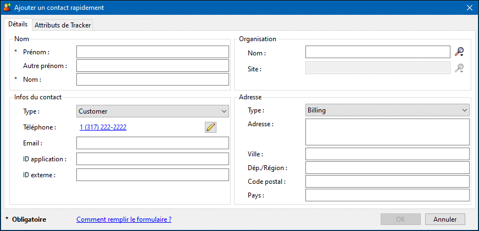The width and height of the screenshot is (479, 231).
Task: Switch to the Attributs de Tracker tab
Action: point(63,25)
